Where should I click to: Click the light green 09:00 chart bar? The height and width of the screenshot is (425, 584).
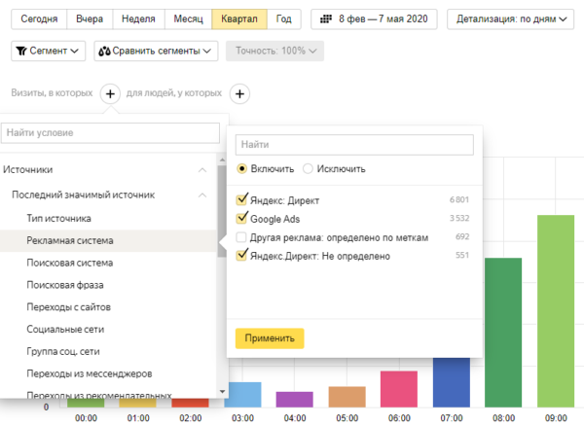point(556,311)
